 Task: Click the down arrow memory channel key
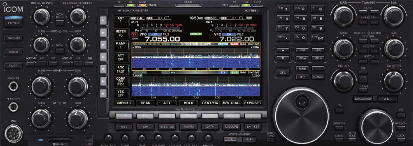283,58
